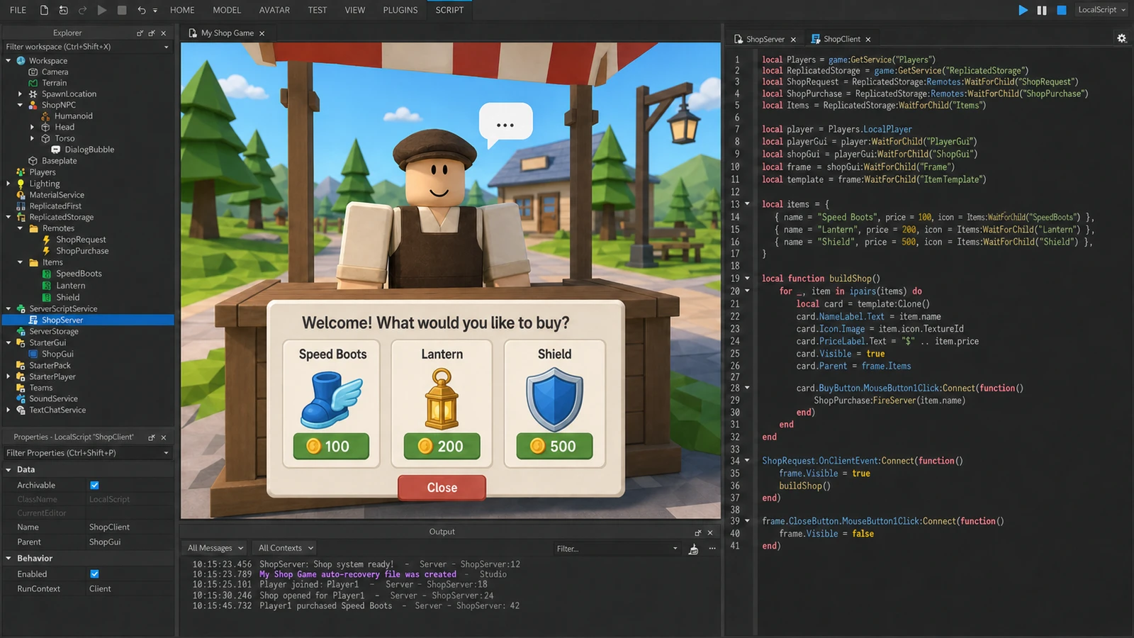Select the ShopPurchase remote in Explorer
This screenshot has width=1134, height=638.
tap(82, 251)
